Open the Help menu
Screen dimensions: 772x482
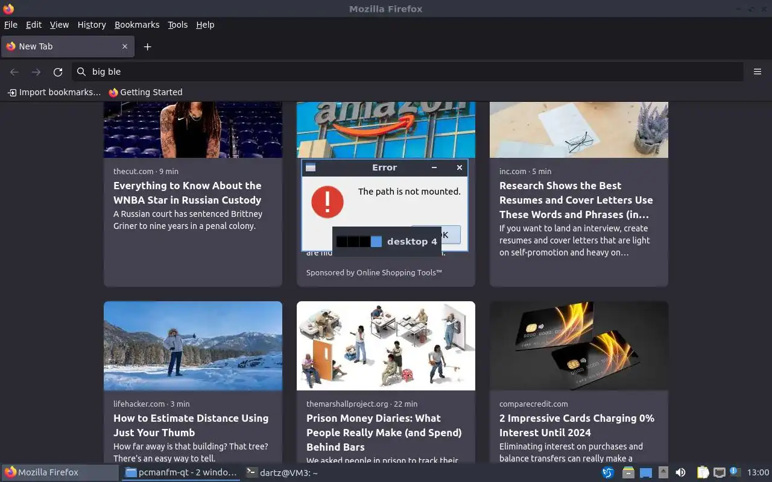pos(205,25)
